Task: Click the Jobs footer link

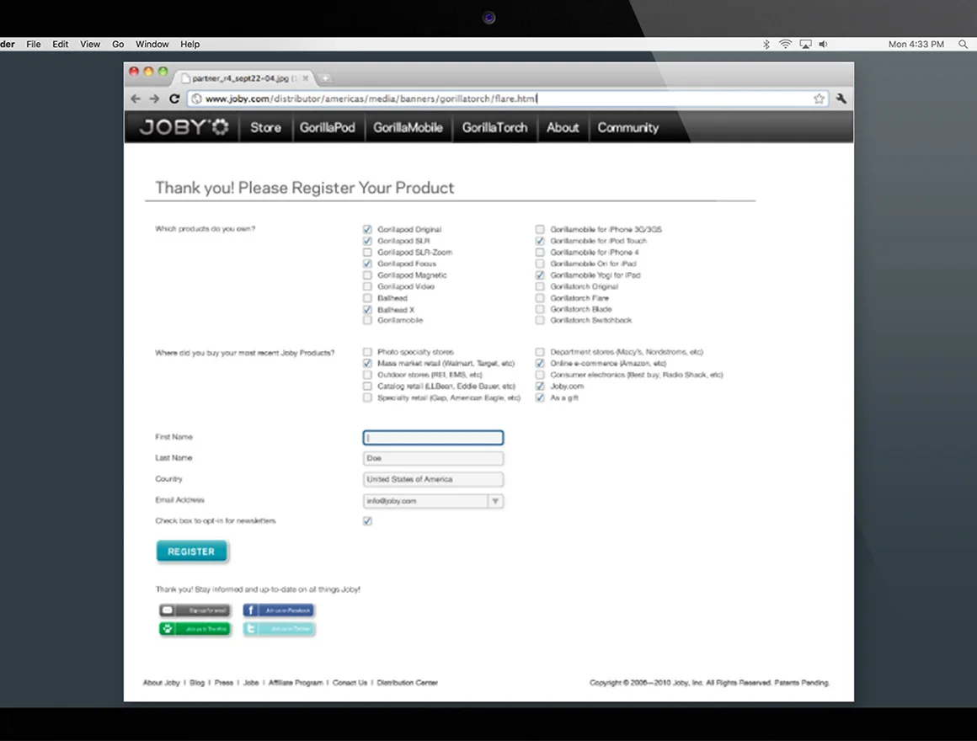Action: click(251, 682)
